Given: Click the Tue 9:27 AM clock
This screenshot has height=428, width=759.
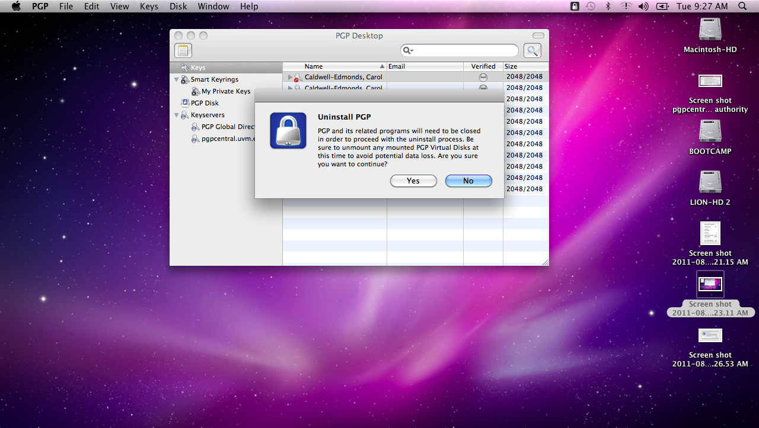Looking at the screenshot, I should (701, 7).
